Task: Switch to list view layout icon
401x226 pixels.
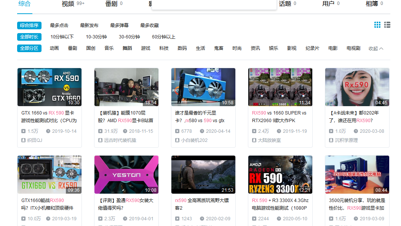Action: 387,25
